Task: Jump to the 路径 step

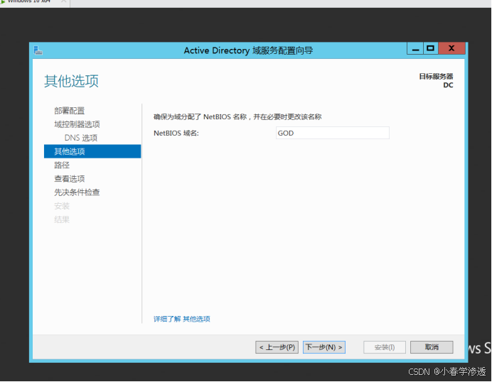Action: coord(62,165)
